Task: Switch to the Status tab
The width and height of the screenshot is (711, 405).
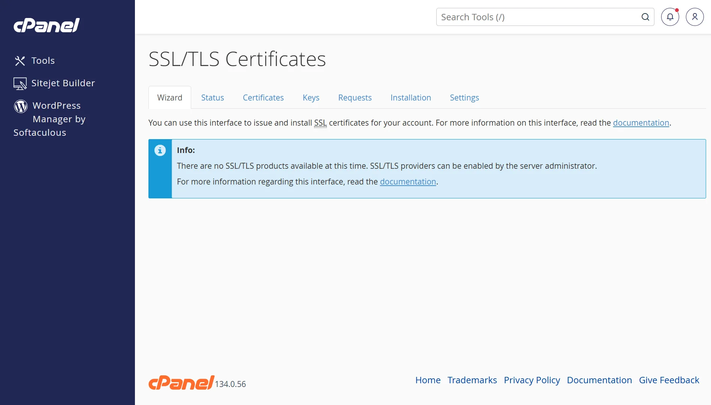Action: pos(213,97)
